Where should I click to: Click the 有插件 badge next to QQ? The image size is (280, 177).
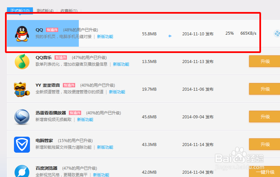pos(52,30)
